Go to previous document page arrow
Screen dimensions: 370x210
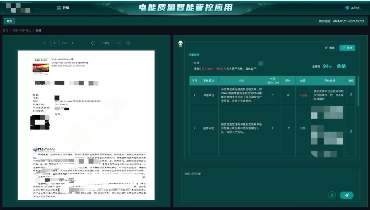pos(44,43)
